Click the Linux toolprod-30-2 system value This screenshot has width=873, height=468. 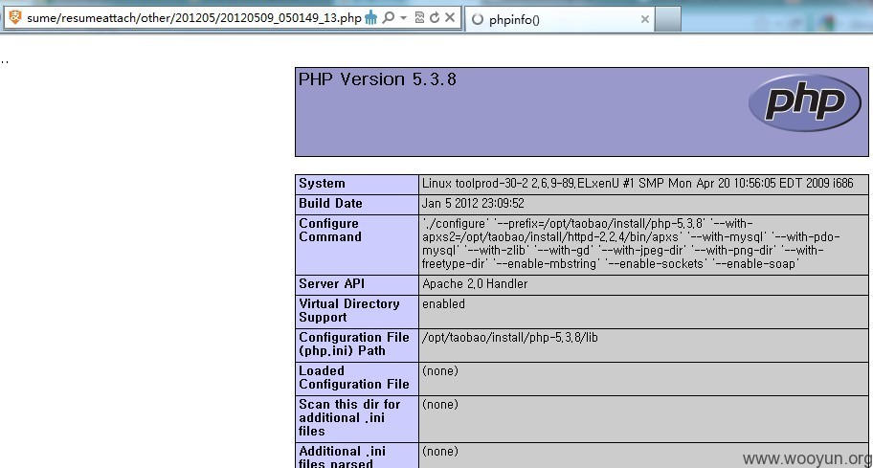(638, 184)
